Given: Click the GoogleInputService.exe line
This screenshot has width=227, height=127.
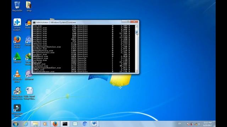Looking at the screenshot, I should [81, 47].
